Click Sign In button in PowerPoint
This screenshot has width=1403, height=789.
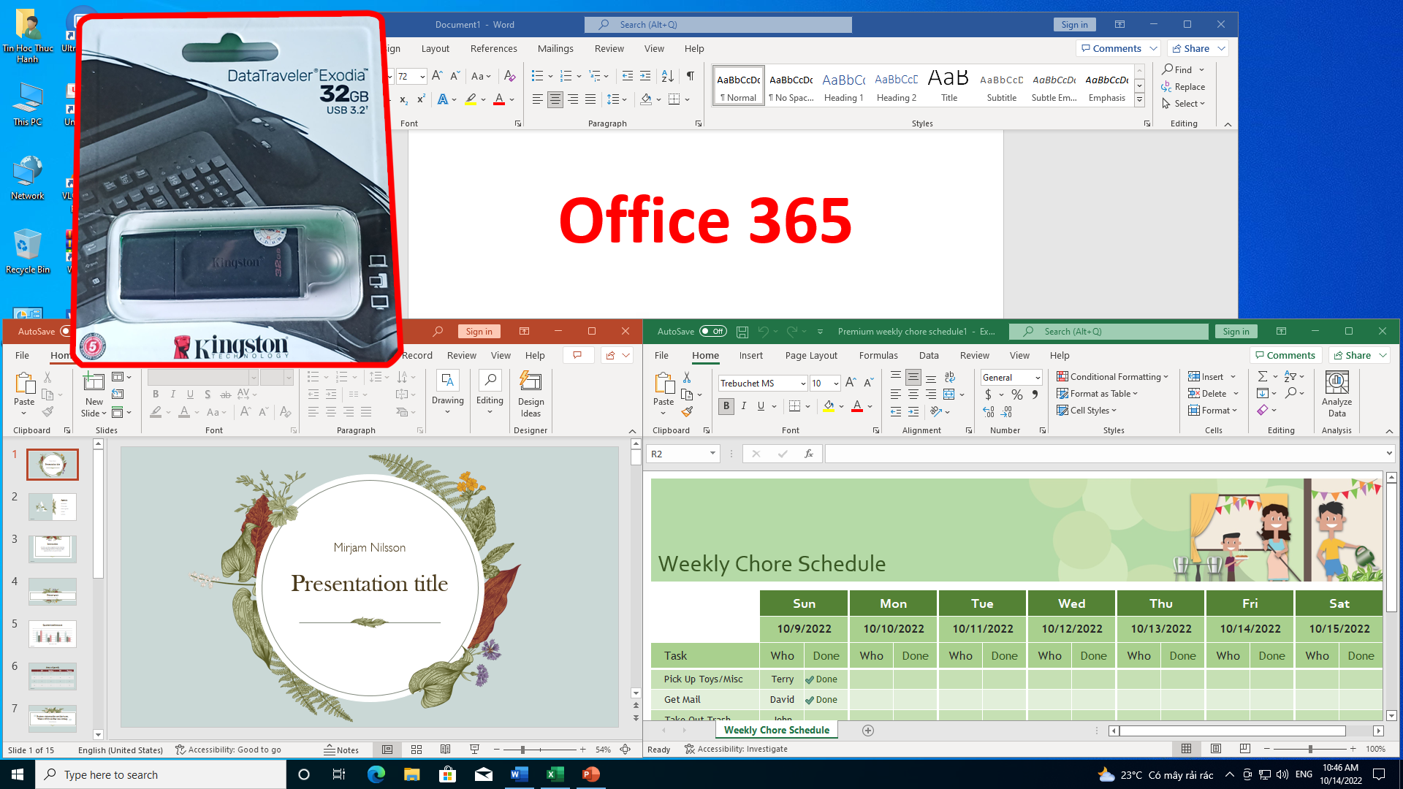coord(479,330)
